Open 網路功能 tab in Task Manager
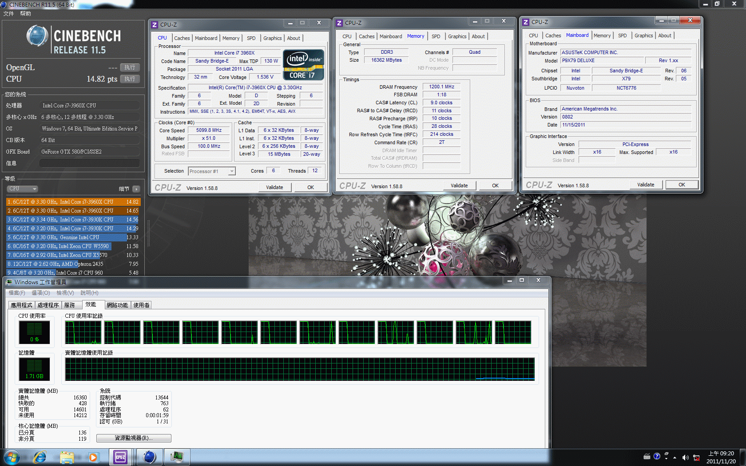 click(117, 305)
